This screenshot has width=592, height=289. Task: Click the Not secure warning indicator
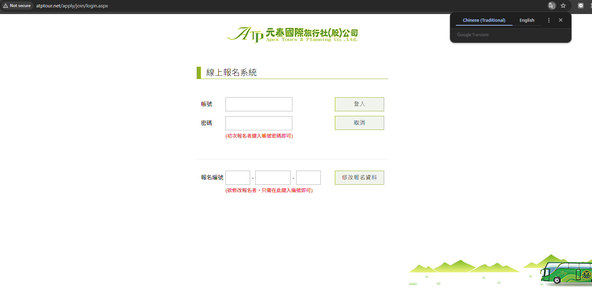click(x=17, y=6)
